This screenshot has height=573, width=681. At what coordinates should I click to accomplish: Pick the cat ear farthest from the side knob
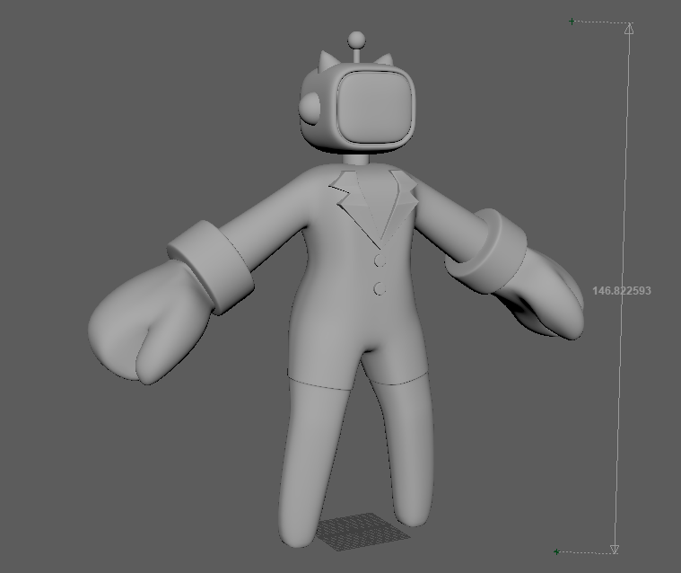[x=385, y=62]
